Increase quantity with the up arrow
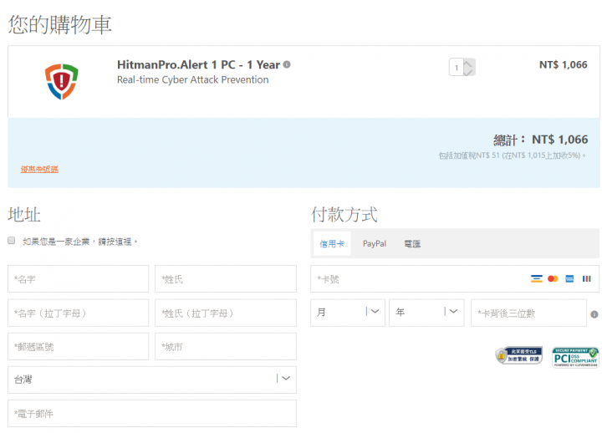 point(469,64)
